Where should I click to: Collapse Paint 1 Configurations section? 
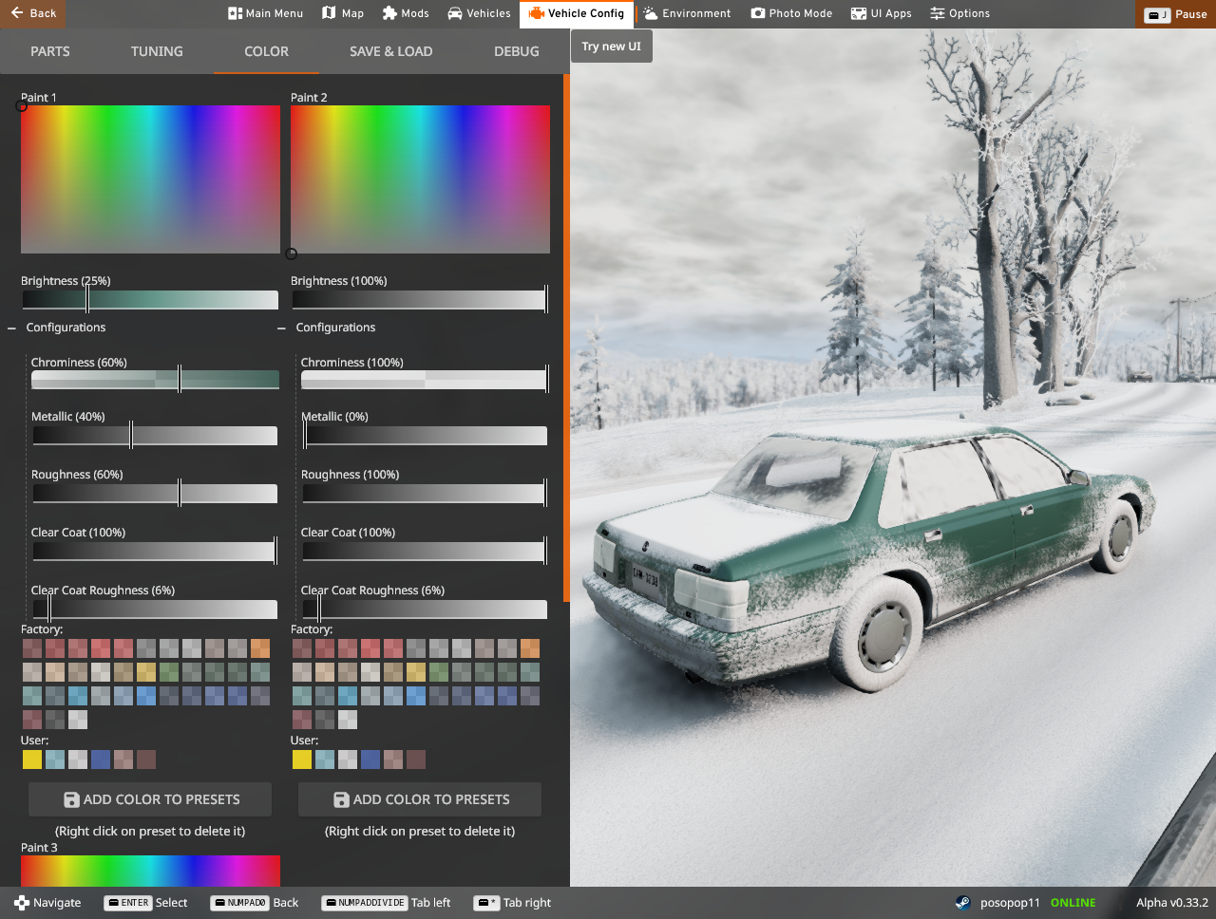[57, 328]
